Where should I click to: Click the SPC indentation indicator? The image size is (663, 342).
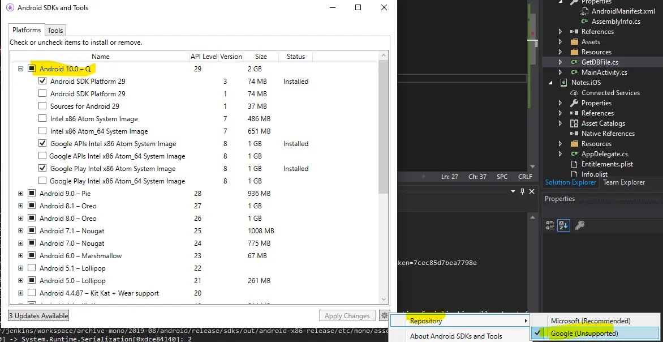pyautogui.click(x=502, y=177)
